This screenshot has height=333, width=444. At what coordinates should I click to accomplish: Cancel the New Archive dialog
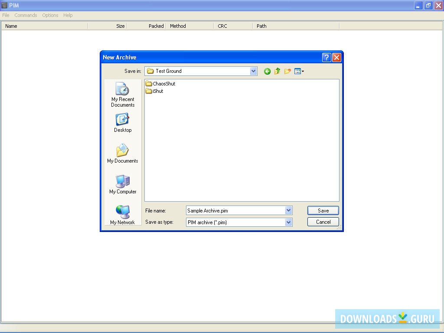point(323,222)
